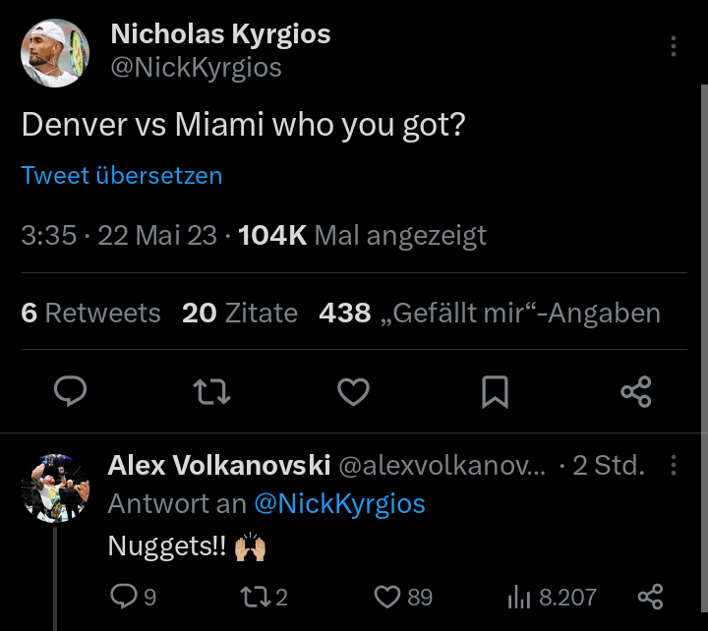The height and width of the screenshot is (631, 708).
Task: Open the @NickKyrgios handle under the name
Action: [196, 67]
